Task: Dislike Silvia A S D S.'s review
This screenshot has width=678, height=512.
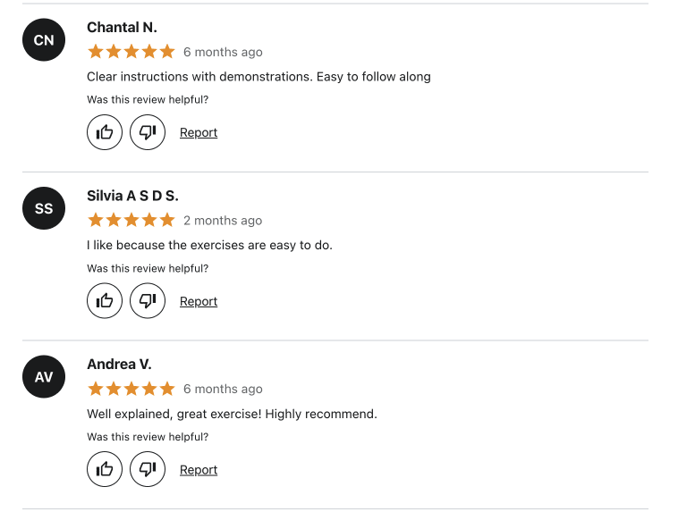Action: (x=148, y=301)
